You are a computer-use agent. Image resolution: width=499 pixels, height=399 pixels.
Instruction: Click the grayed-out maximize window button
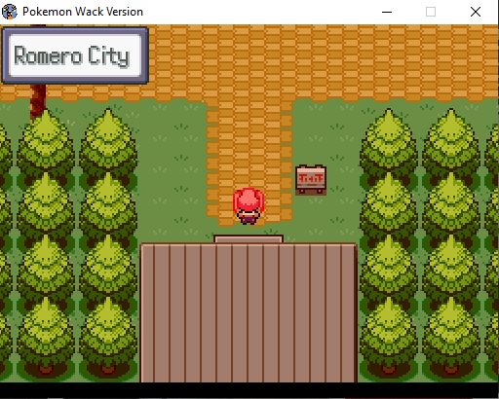(x=431, y=12)
